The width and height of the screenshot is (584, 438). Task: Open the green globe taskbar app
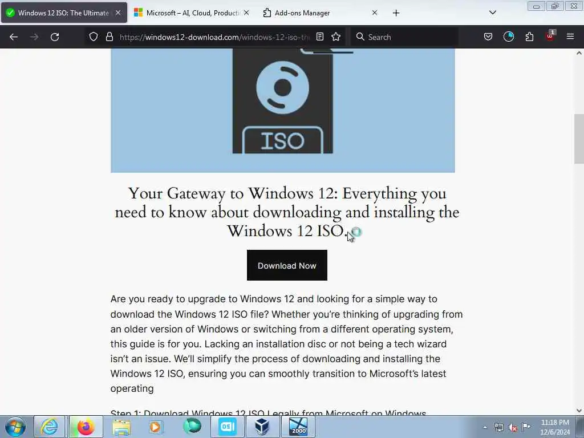click(x=192, y=427)
